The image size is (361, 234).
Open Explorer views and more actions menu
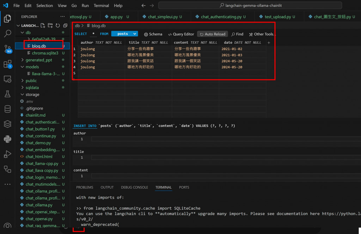click(62, 17)
